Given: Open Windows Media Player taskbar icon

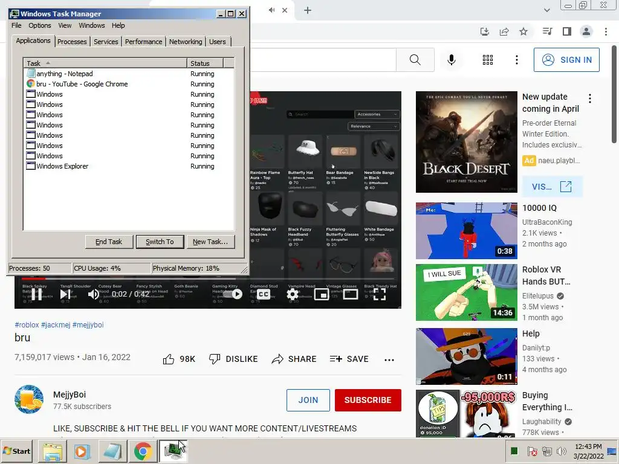Looking at the screenshot, I should point(82,451).
